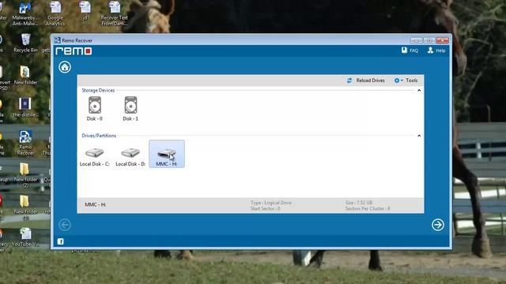Open the Tools dropdown menu
Viewport: 506px width, 284px height.
pos(406,80)
